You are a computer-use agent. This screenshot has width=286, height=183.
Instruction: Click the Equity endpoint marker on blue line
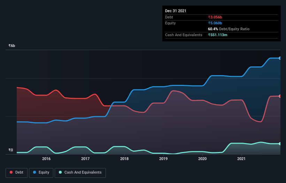click(280, 58)
